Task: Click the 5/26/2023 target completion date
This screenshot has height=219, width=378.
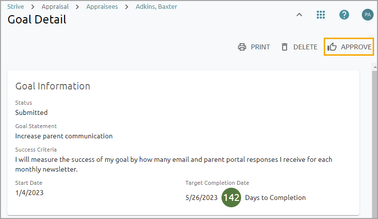Action: (201, 197)
